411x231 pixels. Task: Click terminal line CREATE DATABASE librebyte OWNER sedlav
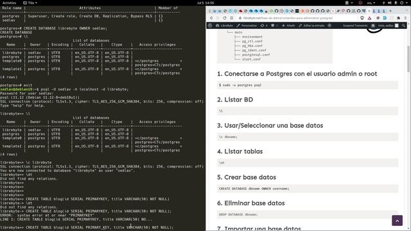pyautogui.click(x=53, y=28)
